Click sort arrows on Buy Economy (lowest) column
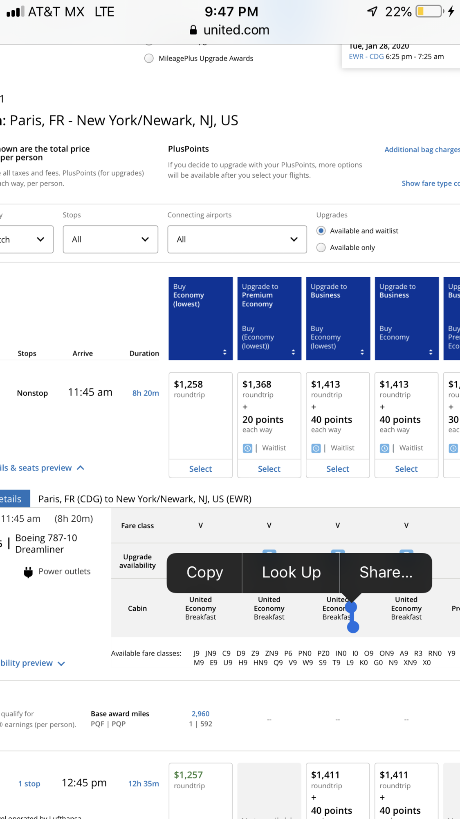The width and height of the screenshot is (460, 819). (x=224, y=352)
